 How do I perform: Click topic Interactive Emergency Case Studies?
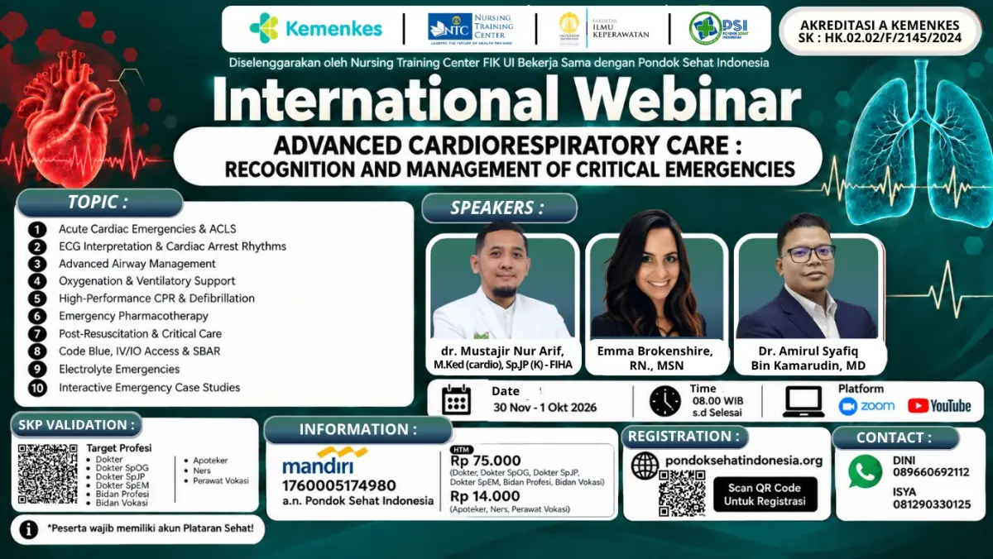[149, 388]
